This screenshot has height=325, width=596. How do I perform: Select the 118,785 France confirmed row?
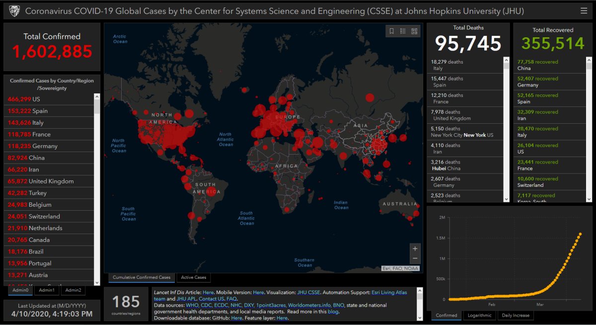pyautogui.click(x=49, y=134)
